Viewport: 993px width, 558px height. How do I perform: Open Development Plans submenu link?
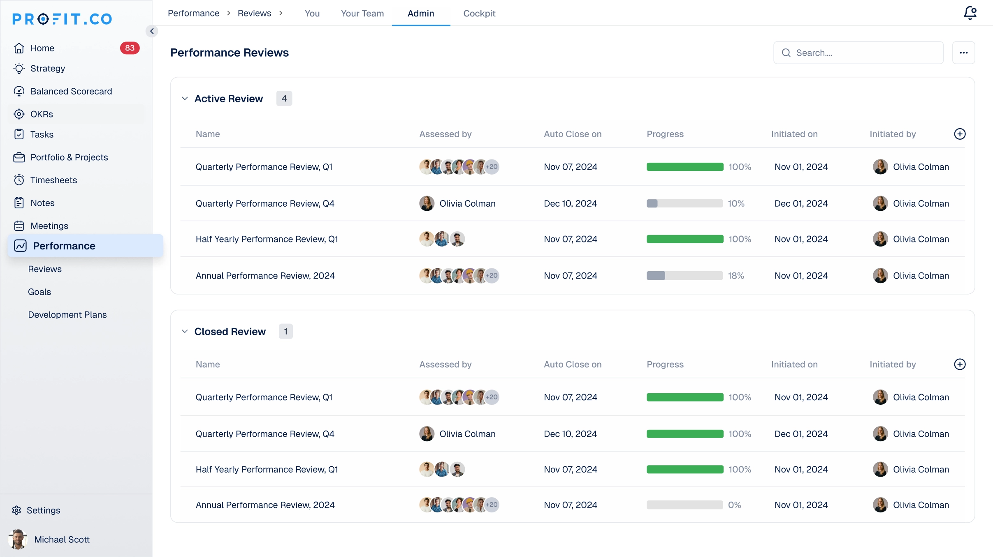click(67, 315)
